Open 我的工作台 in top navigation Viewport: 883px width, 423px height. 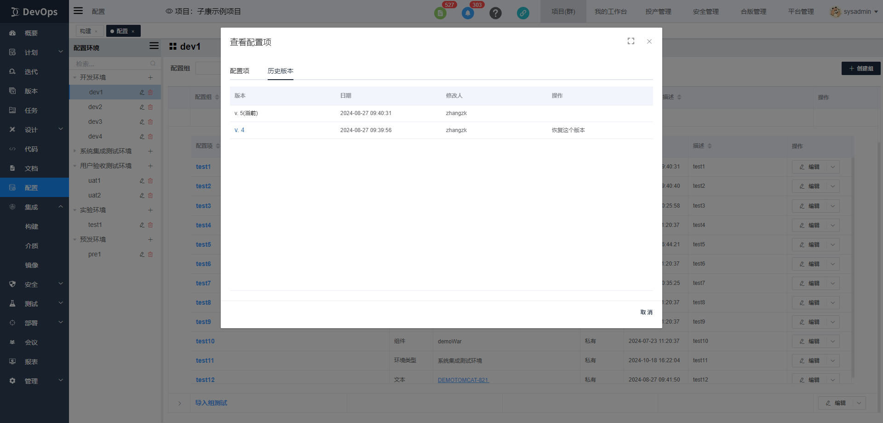click(610, 12)
